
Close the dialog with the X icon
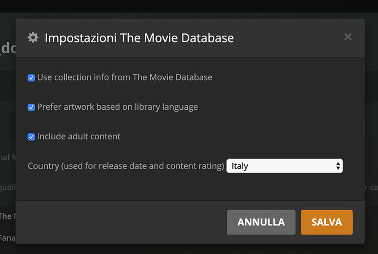tap(347, 37)
